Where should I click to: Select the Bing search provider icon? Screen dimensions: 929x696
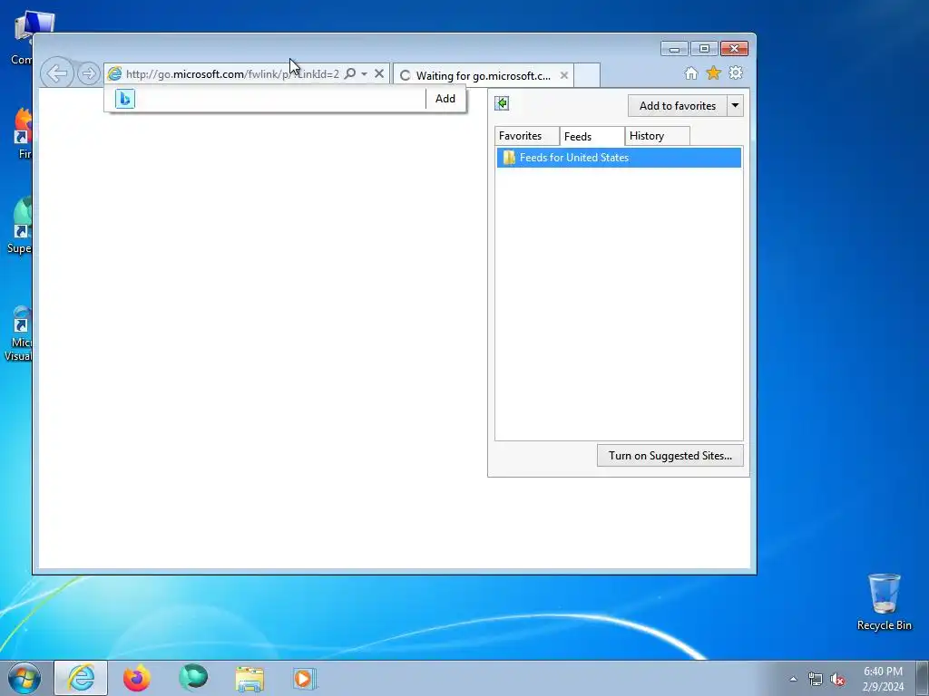tap(125, 99)
